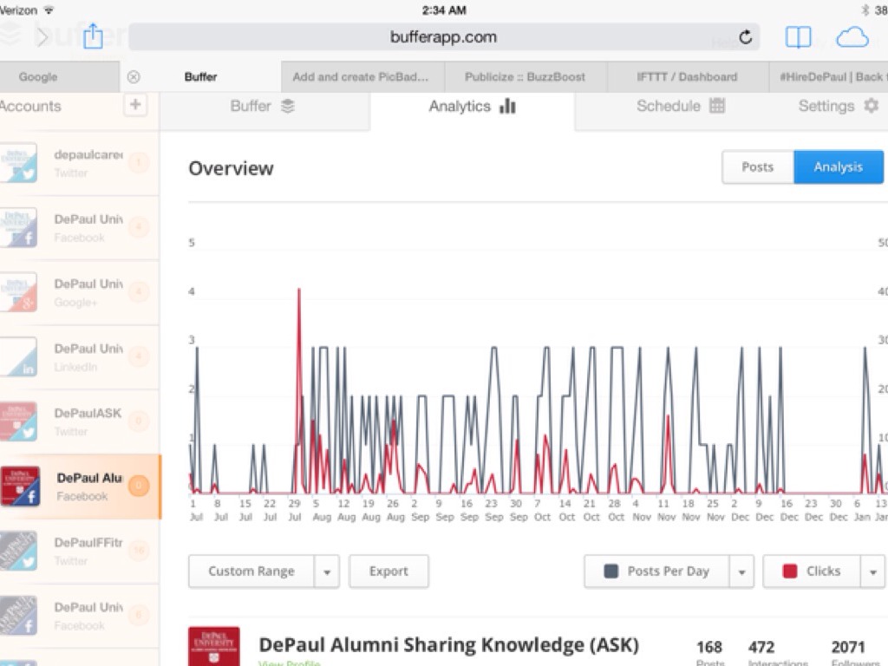
Task: Select the depaulcareer Twitter account avatar
Action: pyautogui.click(x=19, y=163)
